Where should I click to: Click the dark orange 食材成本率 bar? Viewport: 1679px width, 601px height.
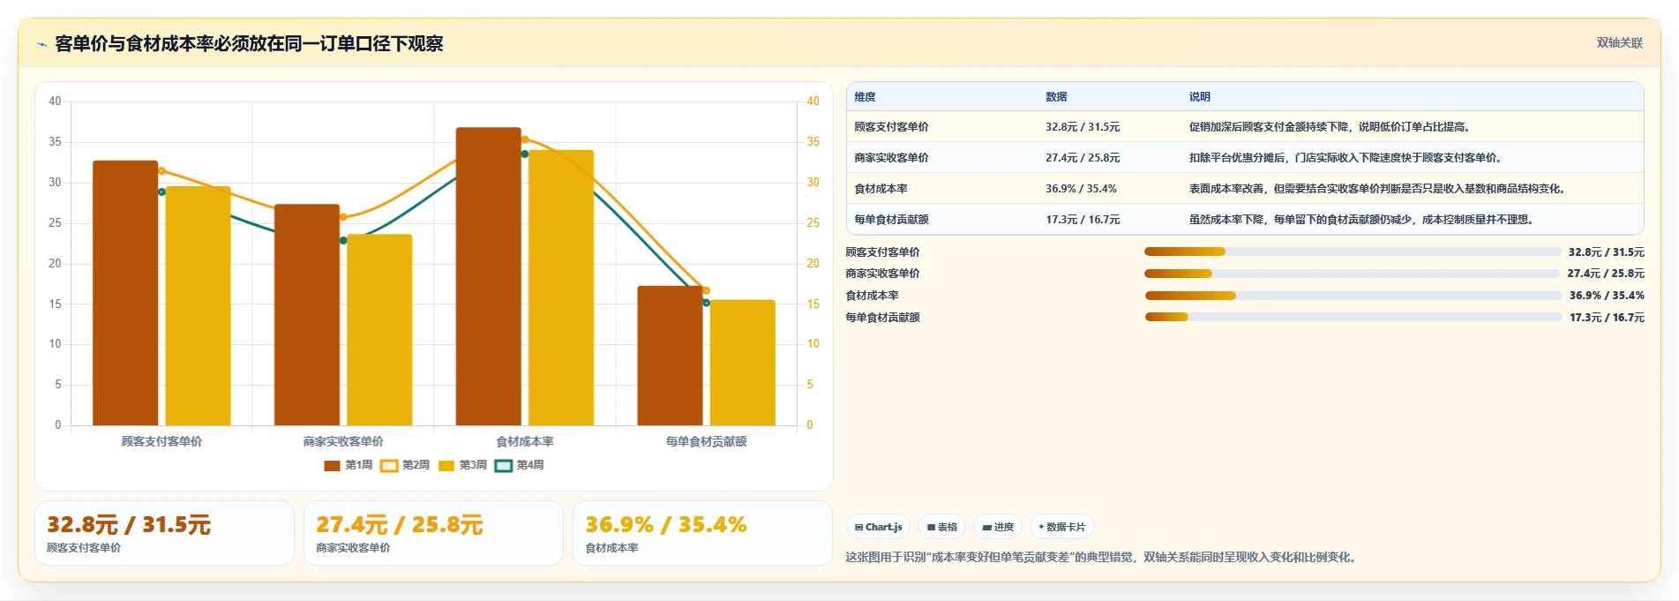[x=489, y=276]
